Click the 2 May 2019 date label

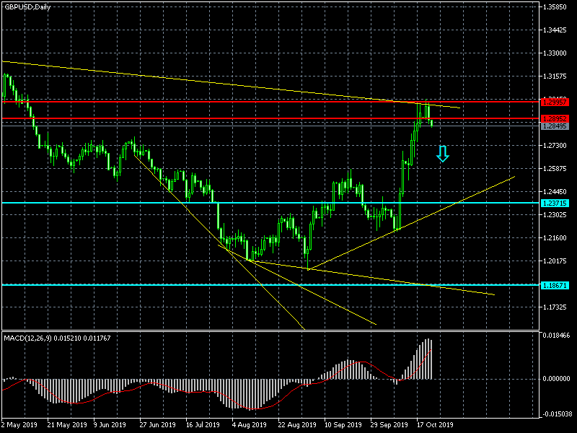19,425
